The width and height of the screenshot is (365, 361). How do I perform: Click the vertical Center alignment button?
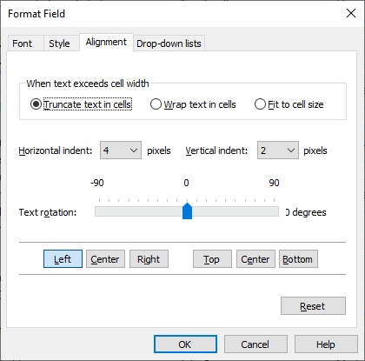point(255,259)
